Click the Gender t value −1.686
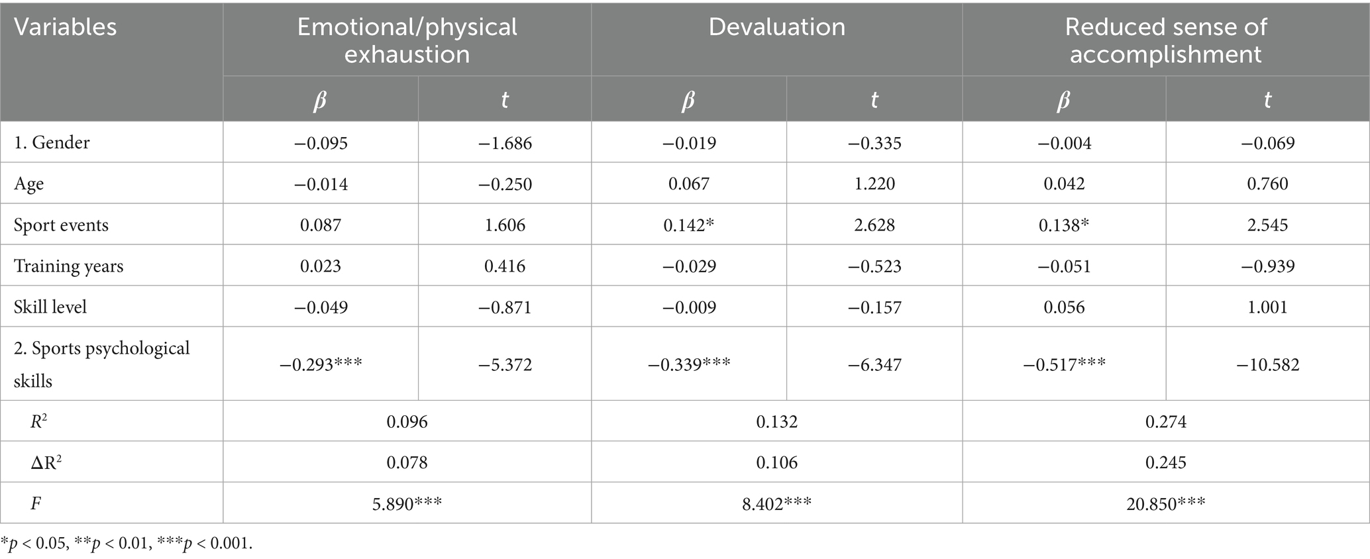Screen dimensions: 1370x559 [505, 142]
